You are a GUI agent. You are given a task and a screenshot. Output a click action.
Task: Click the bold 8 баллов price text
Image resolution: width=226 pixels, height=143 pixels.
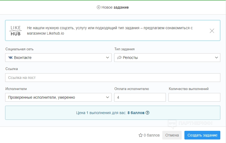pyautogui.click(x=136, y=113)
